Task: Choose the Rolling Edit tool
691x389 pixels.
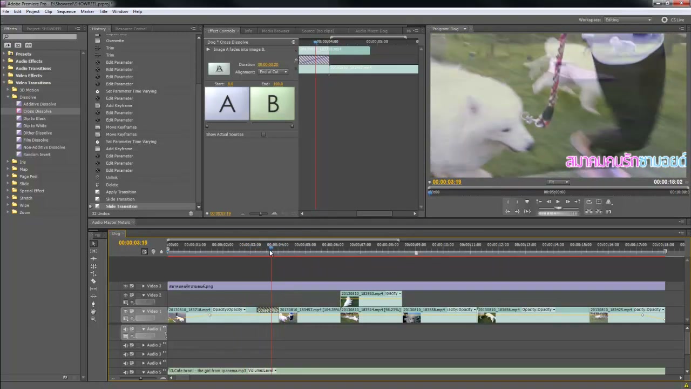Action: coord(93,266)
